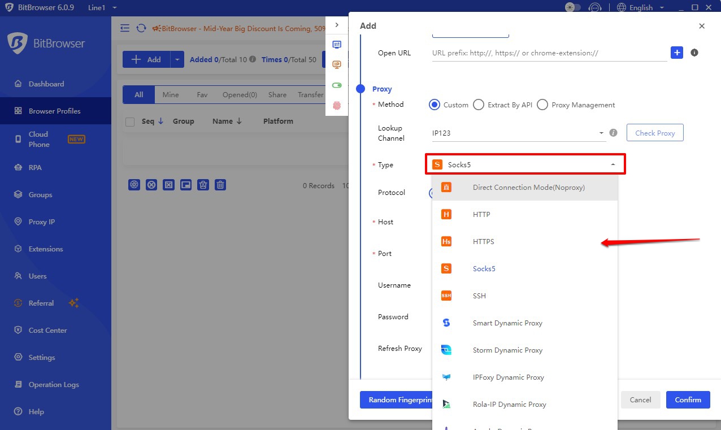The image size is (721, 430).
Task: Click the Check Proxy button
Action: [655, 133]
